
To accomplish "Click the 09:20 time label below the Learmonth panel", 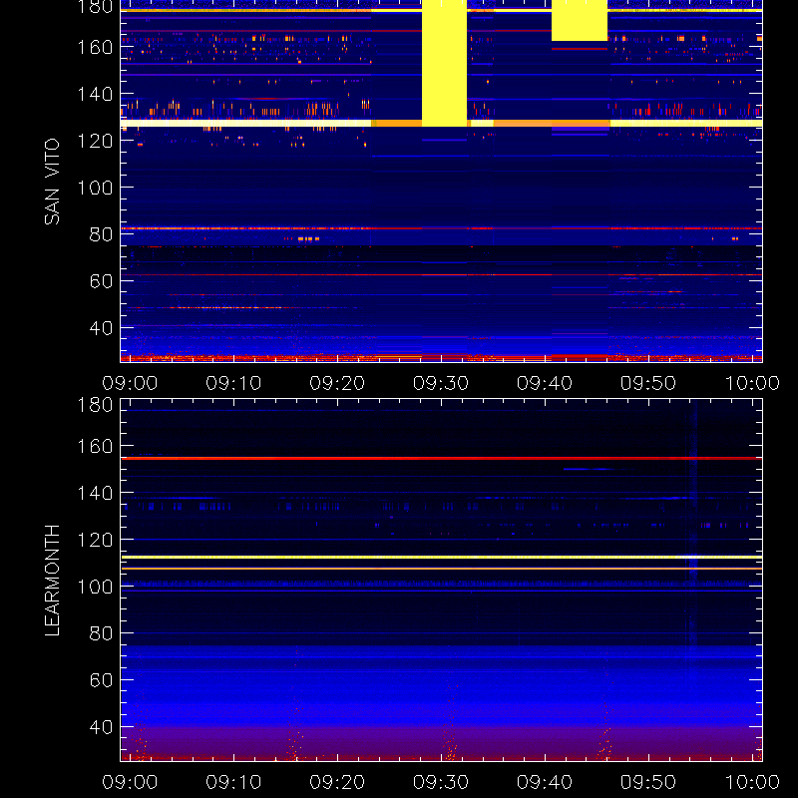I will coord(337,782).
